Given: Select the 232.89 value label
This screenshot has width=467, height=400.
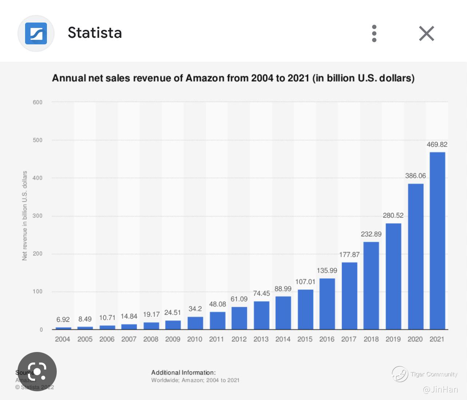Looking at the screenshot, I should pyautogui.click(x=371, y=234).
